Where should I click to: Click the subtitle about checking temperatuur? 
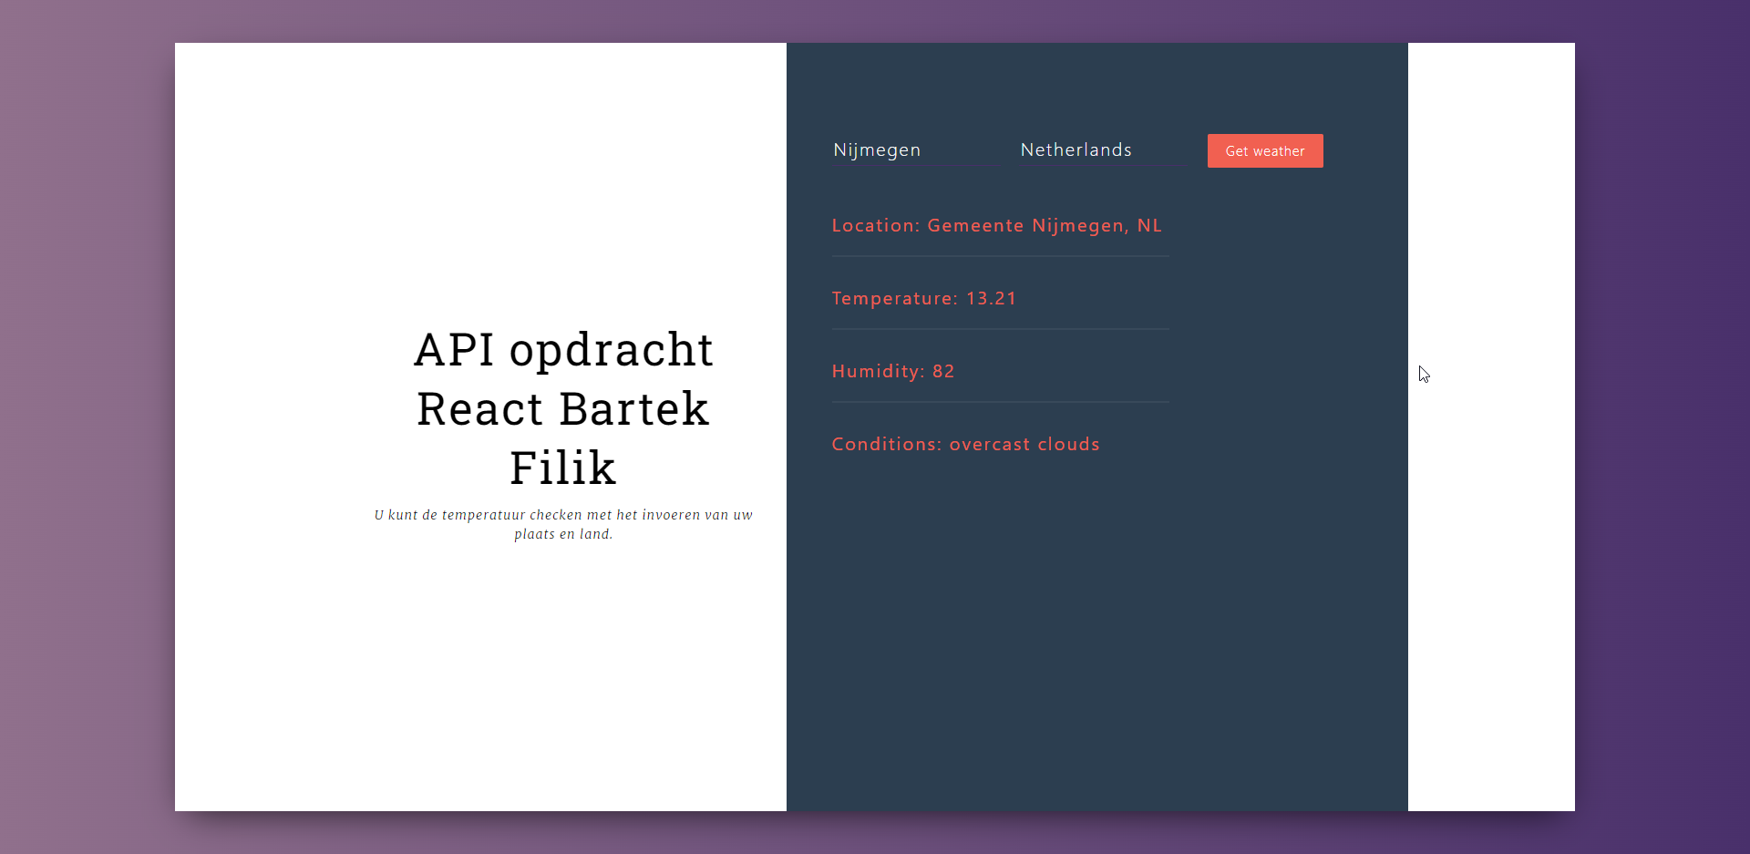(x=563, y=524)
